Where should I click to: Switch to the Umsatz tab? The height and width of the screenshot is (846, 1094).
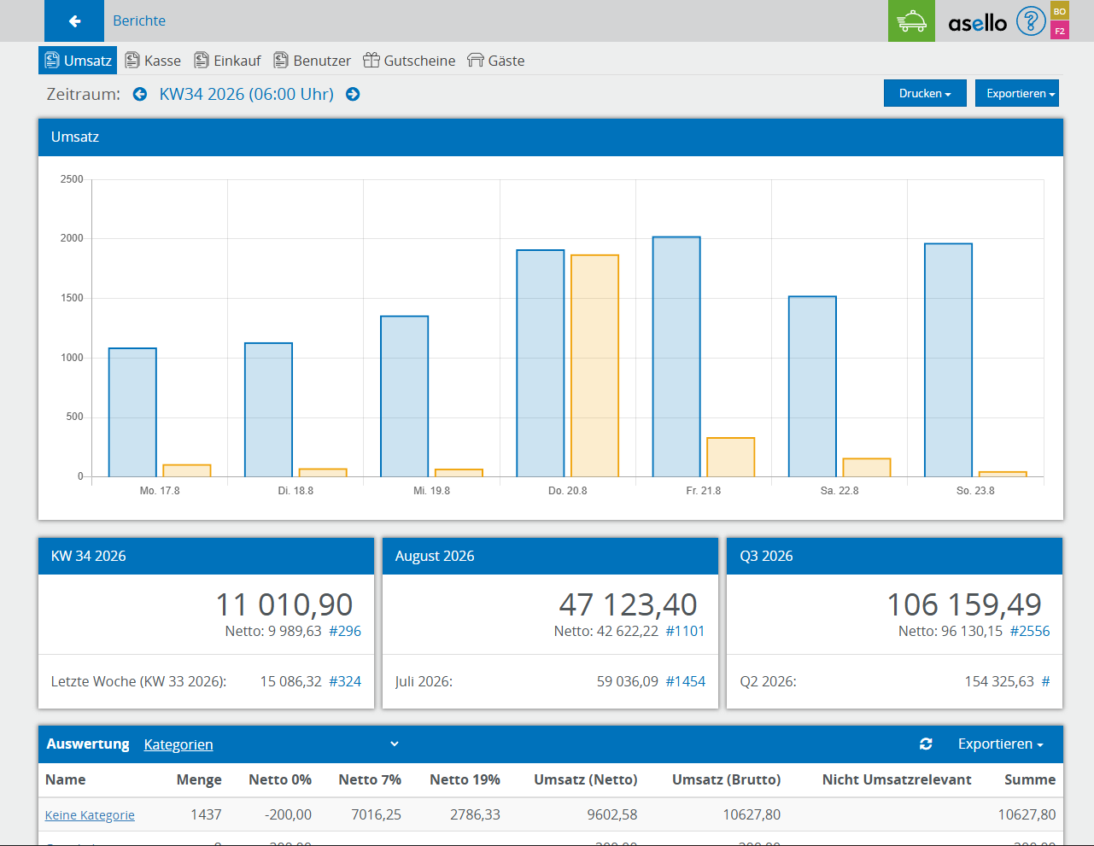point(78,61)
